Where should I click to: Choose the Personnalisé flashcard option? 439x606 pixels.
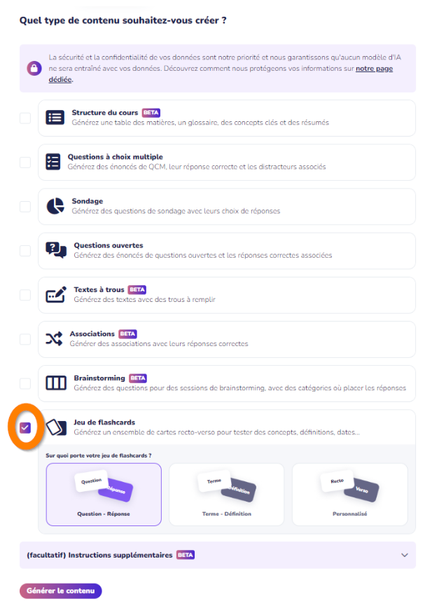[x=350, y=495]
